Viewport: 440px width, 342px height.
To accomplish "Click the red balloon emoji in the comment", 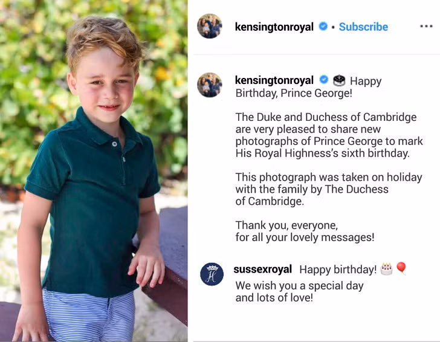I will point(401,268).
